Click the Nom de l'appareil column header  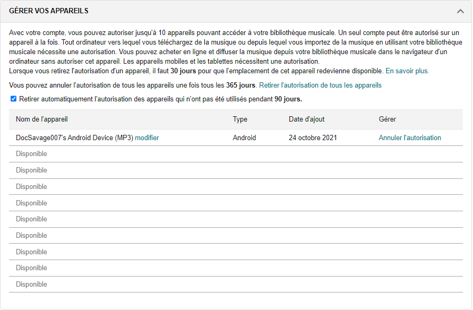pos(41,119)
